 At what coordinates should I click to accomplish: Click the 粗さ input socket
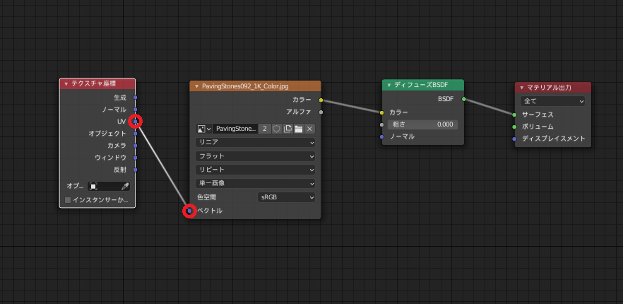pyautogui.click(x=382, y=124)
